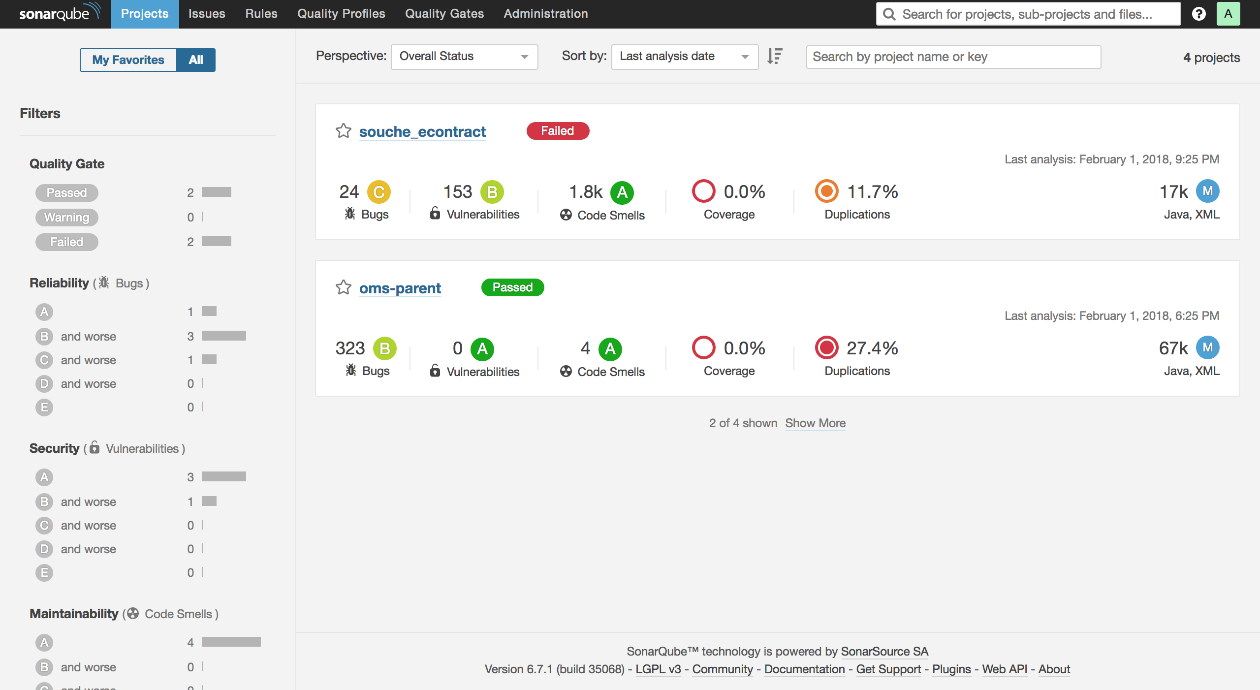Click the lock icon in oms-parent card
The image size is (1260, 690).
tap(435, 370)
